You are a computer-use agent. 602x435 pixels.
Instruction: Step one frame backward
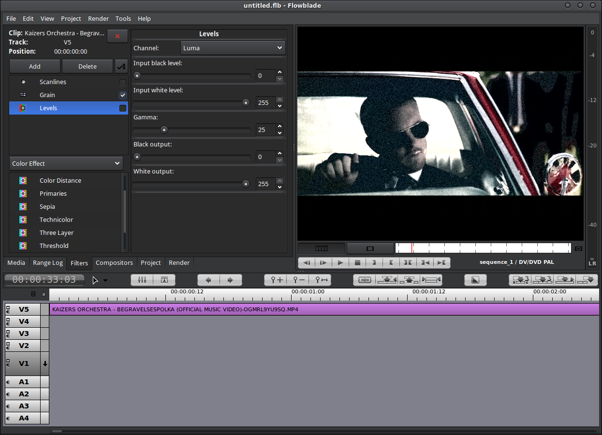coord(307,262)
